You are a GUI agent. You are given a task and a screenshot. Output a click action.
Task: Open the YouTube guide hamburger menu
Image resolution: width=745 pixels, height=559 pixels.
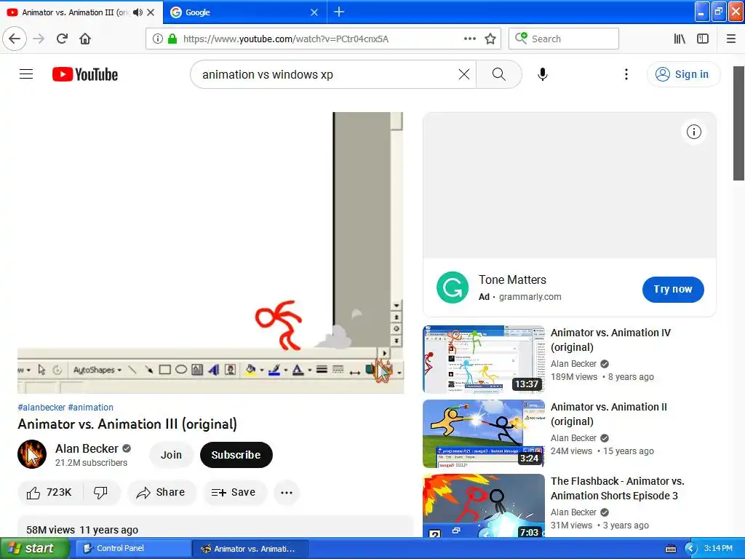coord(26,74)
